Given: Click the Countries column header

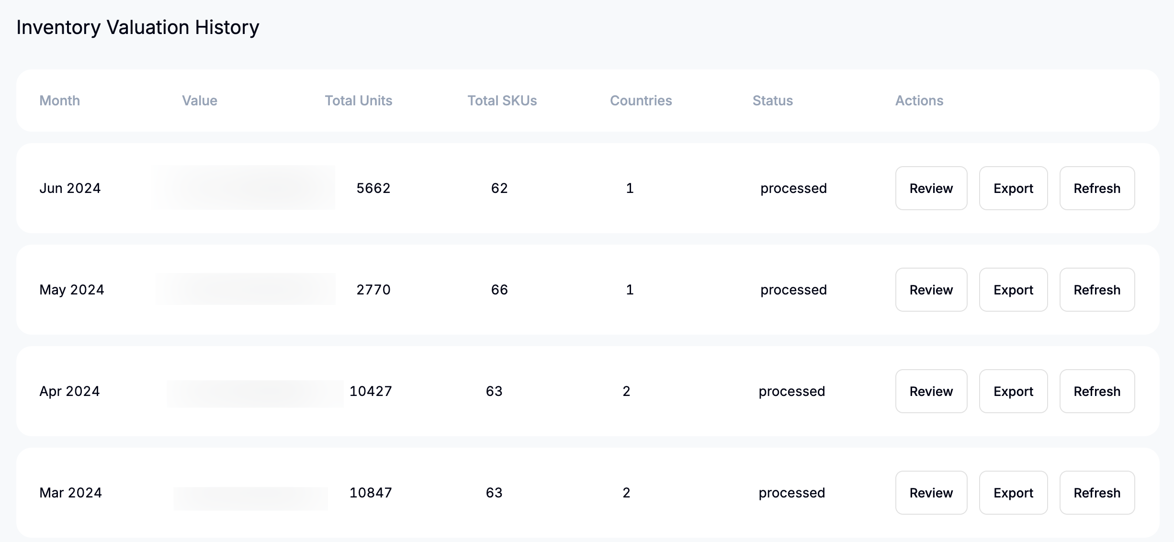Looking at the screenshot, I should (641, 101).
